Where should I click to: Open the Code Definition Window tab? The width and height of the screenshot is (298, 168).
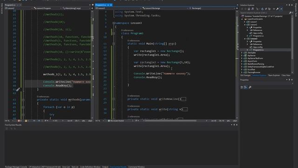[90, 167]
